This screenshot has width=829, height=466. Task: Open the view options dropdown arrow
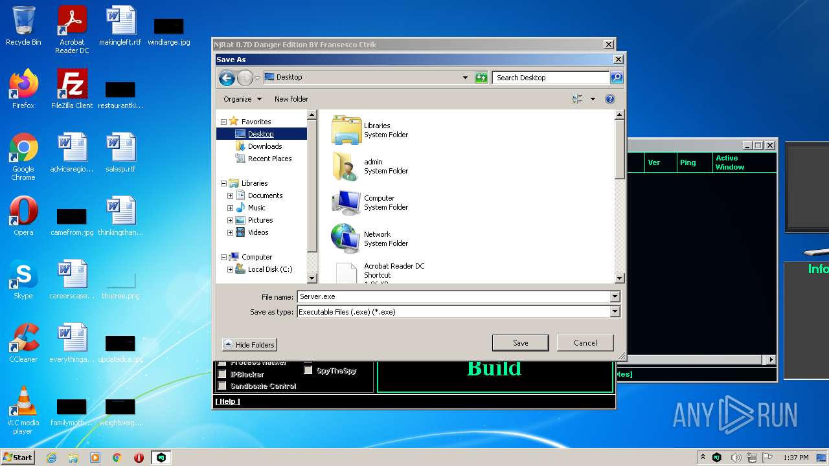pos(593,99)
